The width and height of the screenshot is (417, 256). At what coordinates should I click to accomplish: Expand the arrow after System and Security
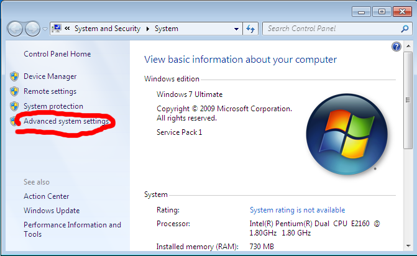(x=148, y=29)
